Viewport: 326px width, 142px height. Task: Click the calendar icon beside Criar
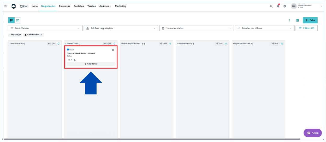(297, 20)
